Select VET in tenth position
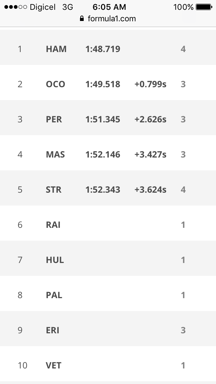The image size is (216, 384). 53,365
